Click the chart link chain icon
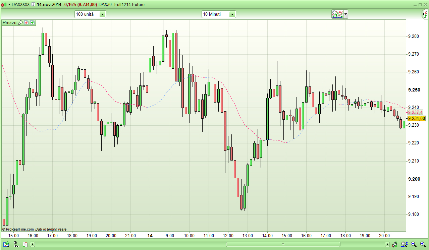 click(16, 245)
